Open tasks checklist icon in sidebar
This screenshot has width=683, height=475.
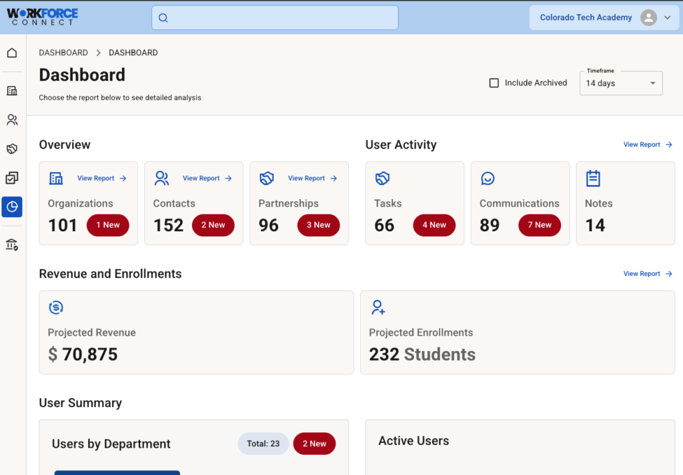point(12,178)
